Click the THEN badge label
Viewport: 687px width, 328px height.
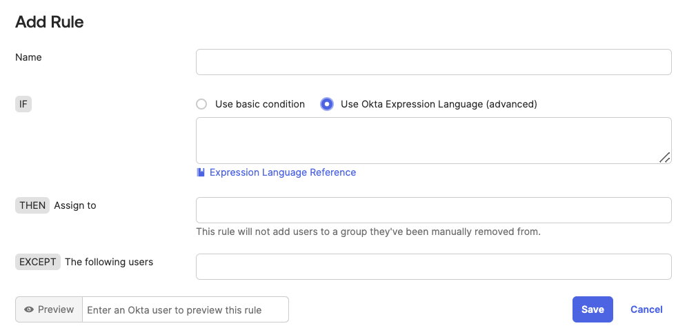click(32, 205)
